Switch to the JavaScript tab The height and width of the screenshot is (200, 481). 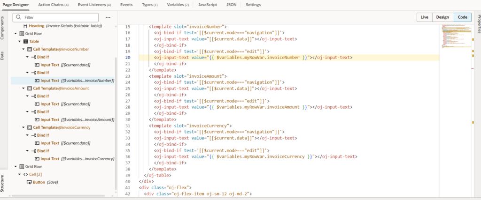[207, 5]
